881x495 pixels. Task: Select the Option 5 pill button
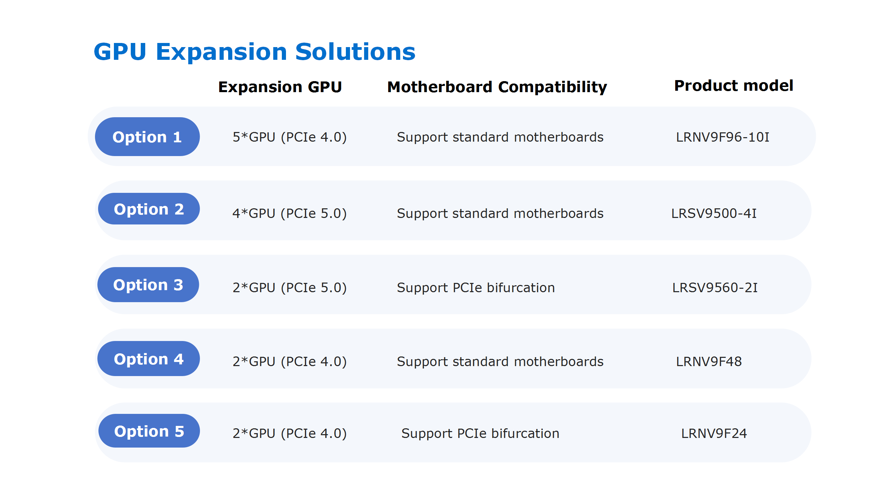[x=149, y=431]
